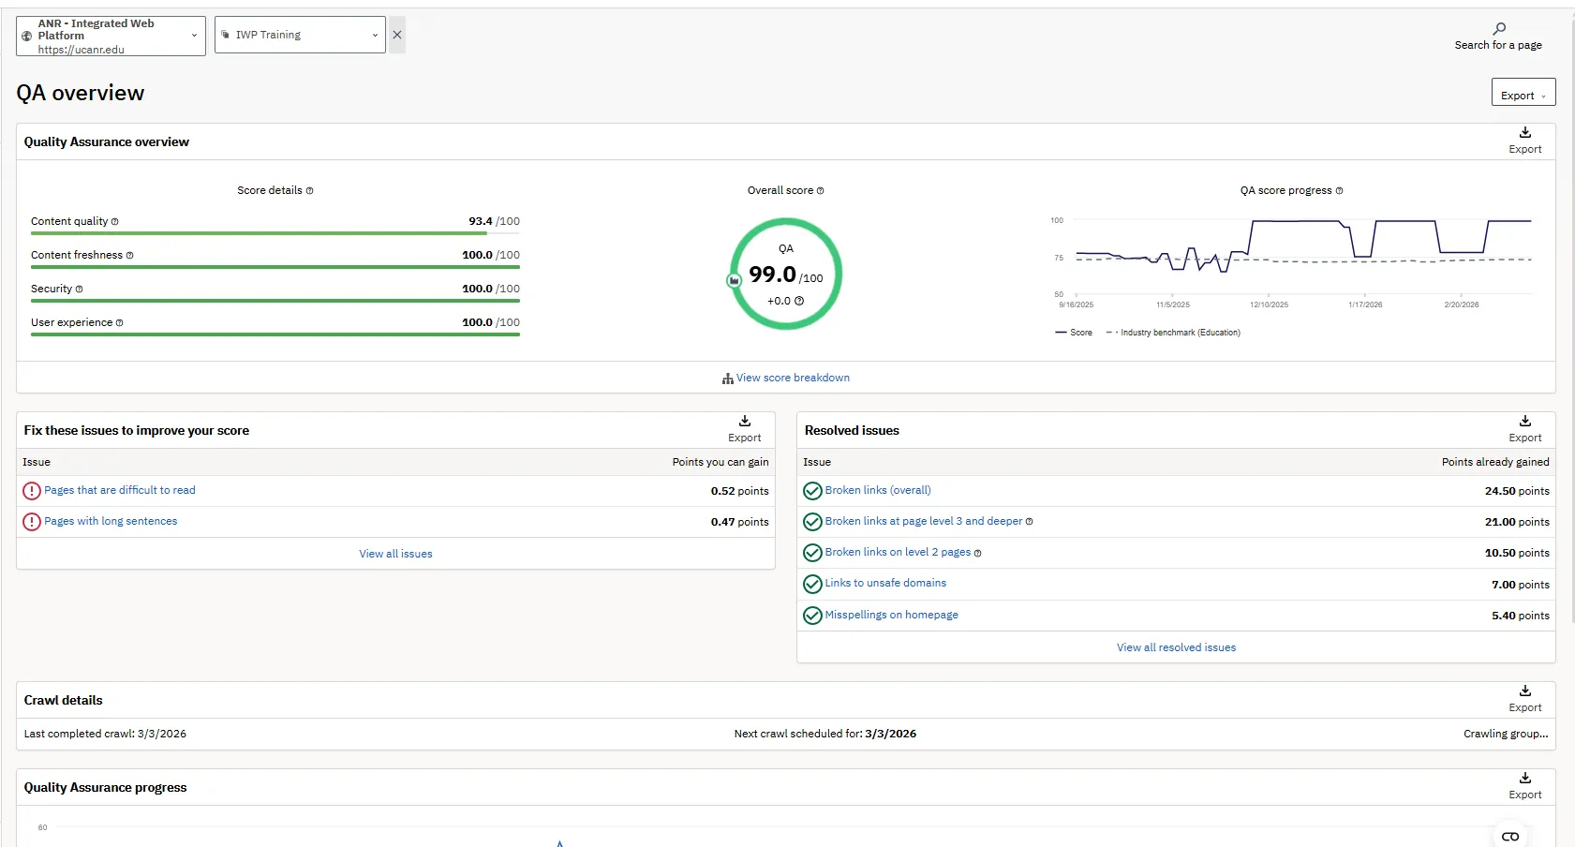Open View all issues
Screen dimensions: 1575x847
tap(395, 553)
